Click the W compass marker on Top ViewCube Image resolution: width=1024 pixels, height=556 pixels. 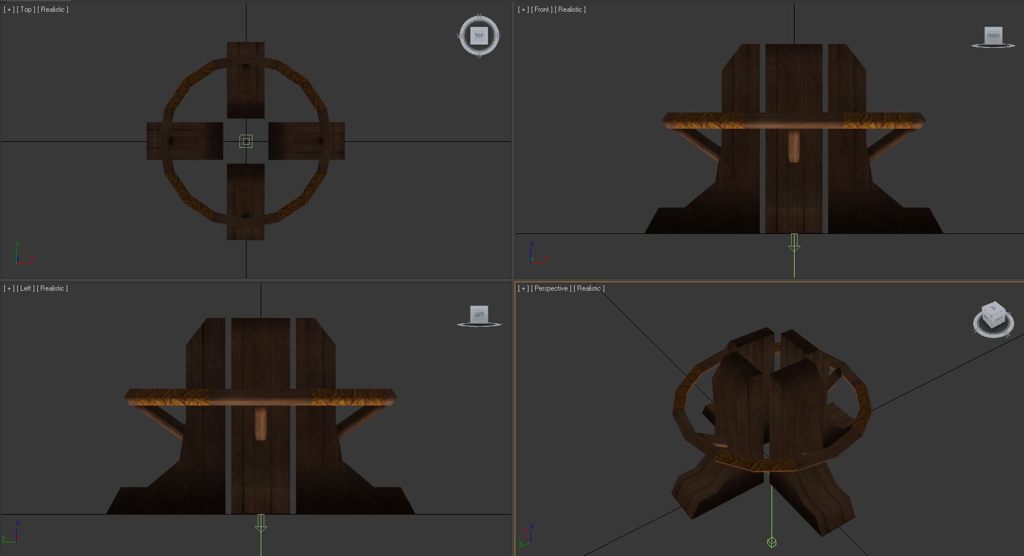coord(459,36)
